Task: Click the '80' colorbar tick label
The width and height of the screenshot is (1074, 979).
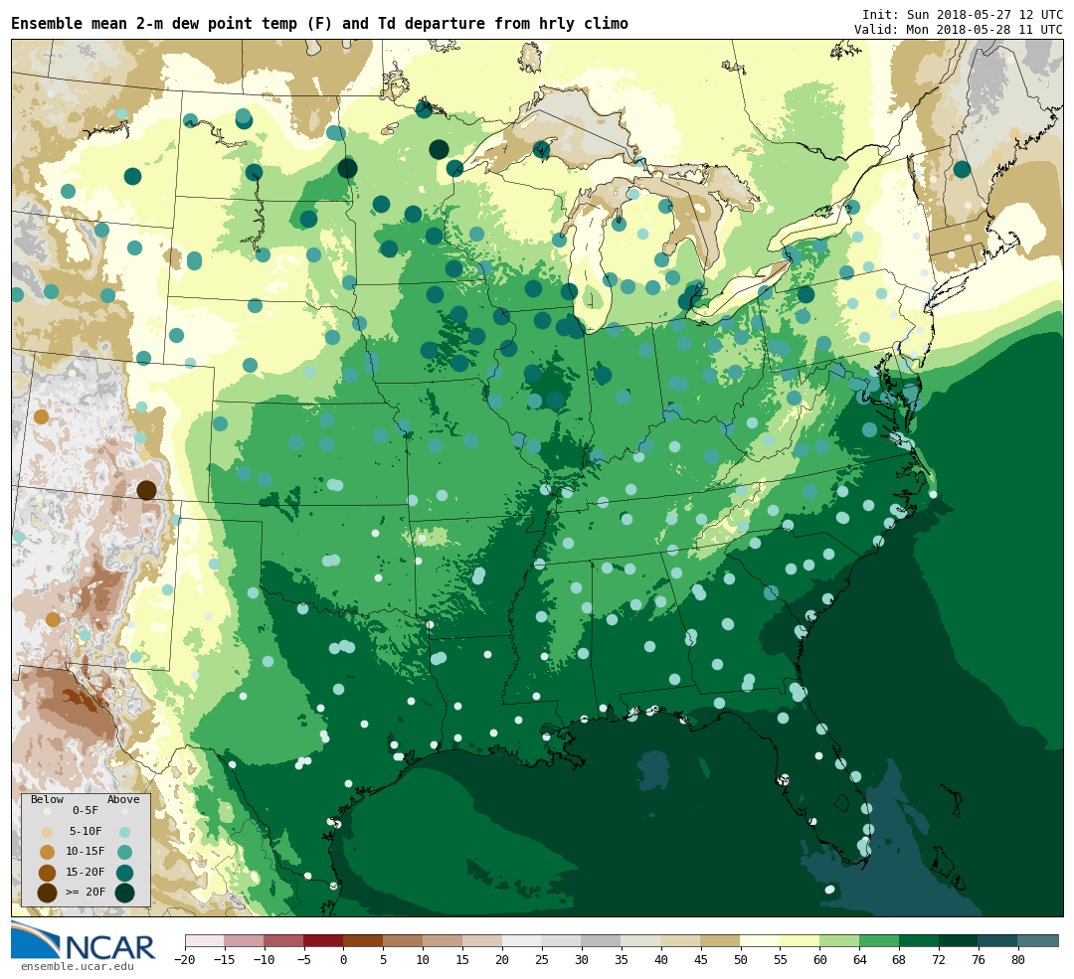Action: tap(1018, 960)
